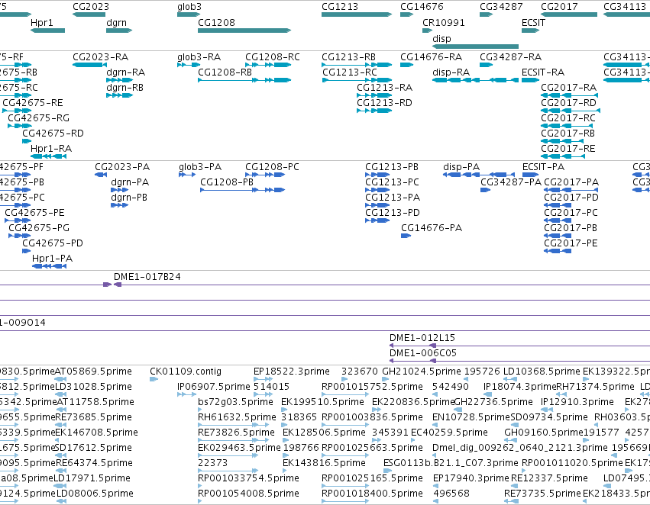Open transcript CG14676-RA
This screenshot has width=650, height=505.
pyautogui.click(x=431, y=57)
